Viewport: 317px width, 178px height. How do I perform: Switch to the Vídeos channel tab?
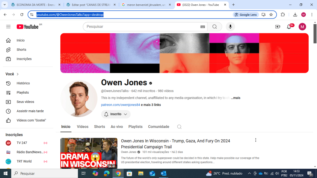(83, 127)
